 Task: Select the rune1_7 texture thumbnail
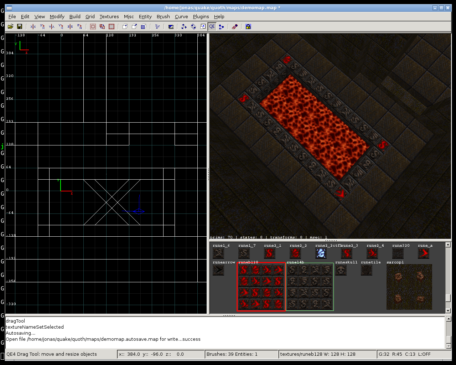pyautogui.click(x=244, y=253)
